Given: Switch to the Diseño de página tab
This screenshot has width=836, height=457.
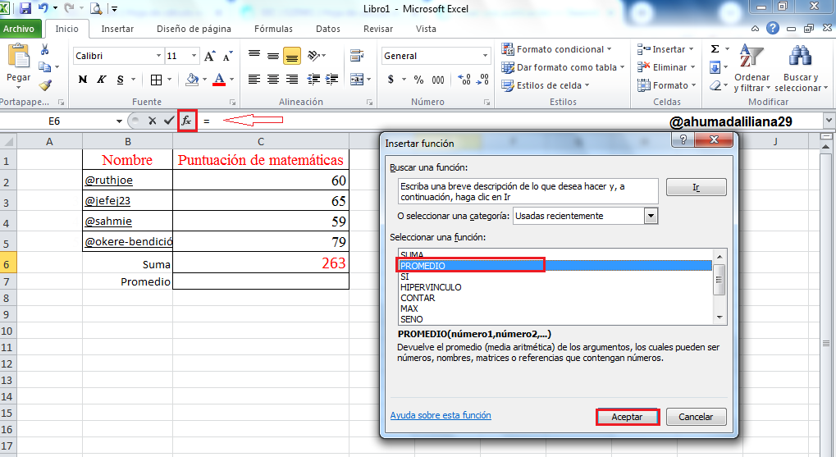Looking at the screenshot, I should click(194, 29).
